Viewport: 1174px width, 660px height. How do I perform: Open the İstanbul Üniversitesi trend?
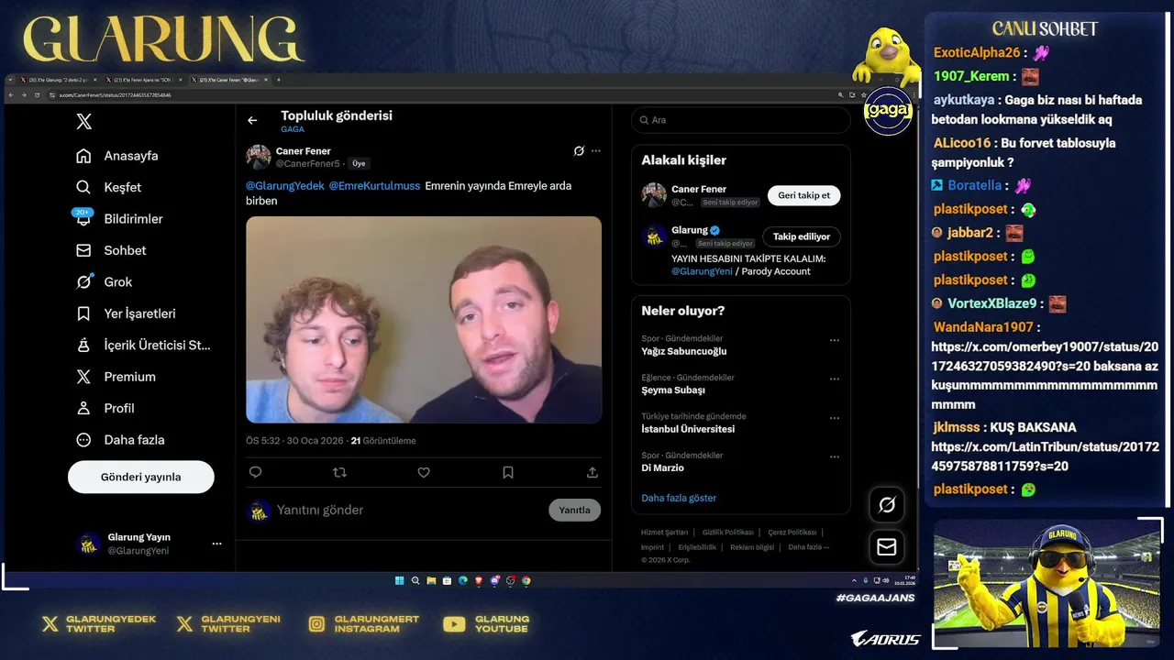click(x=688, y=429)
